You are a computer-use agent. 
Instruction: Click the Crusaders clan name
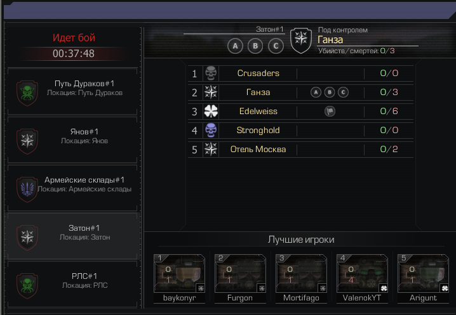pyautogui.click(x=258, y=73)
